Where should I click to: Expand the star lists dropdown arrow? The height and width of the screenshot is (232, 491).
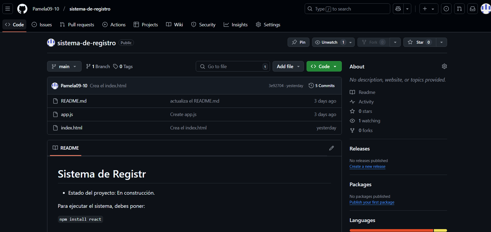442,42
